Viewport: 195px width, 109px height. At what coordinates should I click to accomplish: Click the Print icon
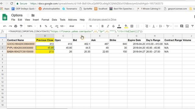coord(16,26)
